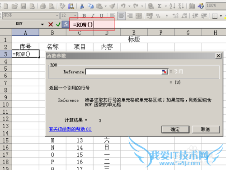
Task: Click the Redo arrow icon
Action: [x=136, y=6]
